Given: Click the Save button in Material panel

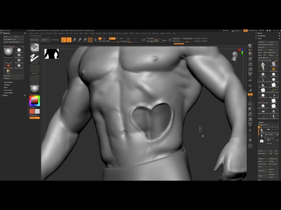Looking at the screenshot, I should pos(19,37).
